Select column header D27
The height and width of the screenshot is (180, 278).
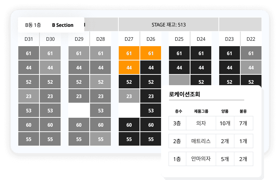pyautogui.click(x=129, y=39)
